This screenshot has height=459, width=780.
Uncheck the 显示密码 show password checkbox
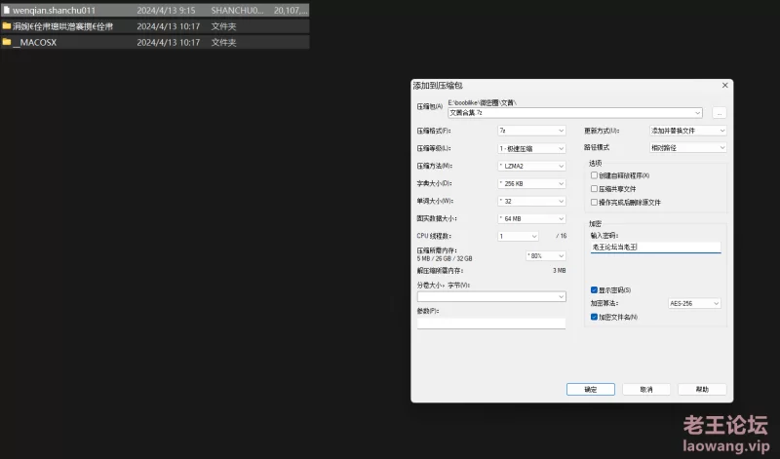coord(594,290)
